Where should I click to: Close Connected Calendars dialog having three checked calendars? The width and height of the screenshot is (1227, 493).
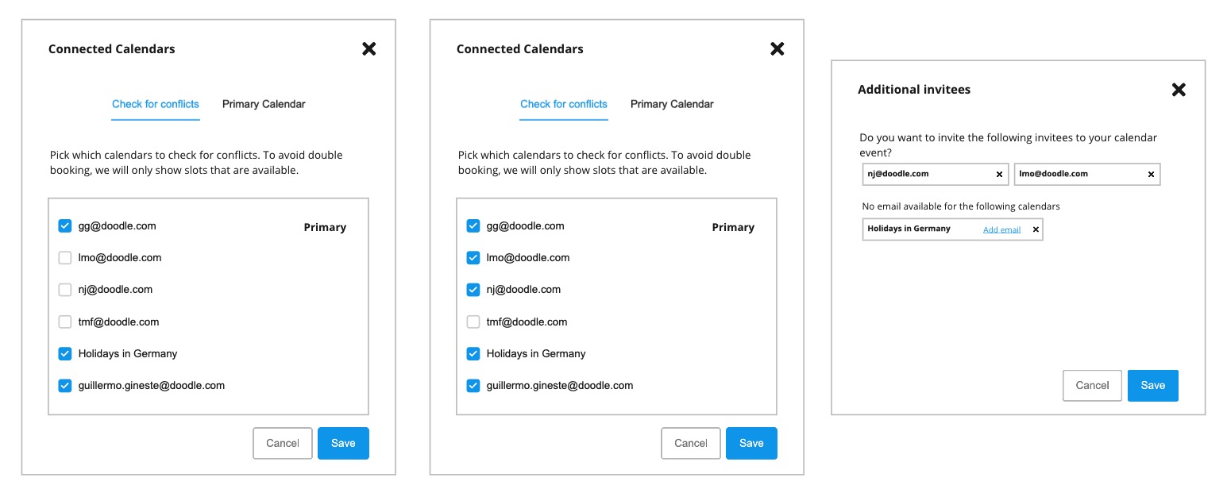pyautogui.click(x=369, y=49)
